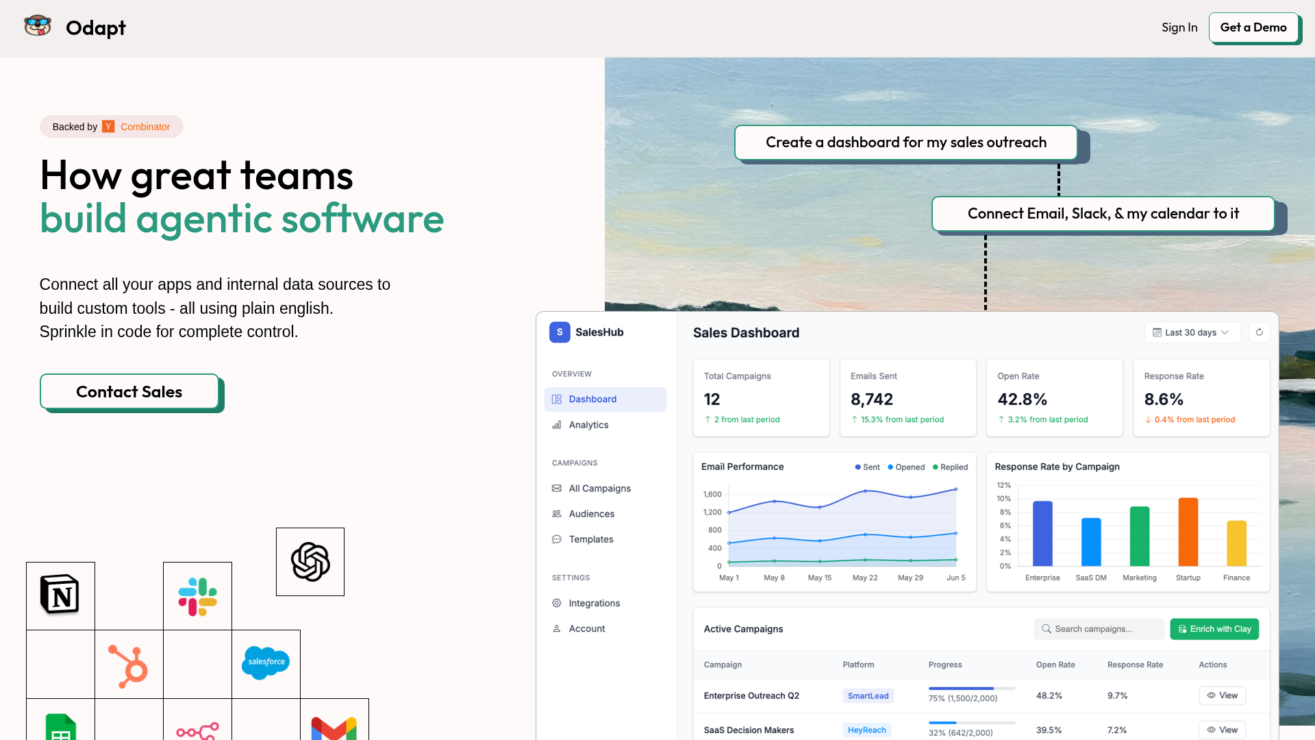Screen dimensions: 1315x740
Task: Click the OpenAI logo tile
Action: coord(310,562)
